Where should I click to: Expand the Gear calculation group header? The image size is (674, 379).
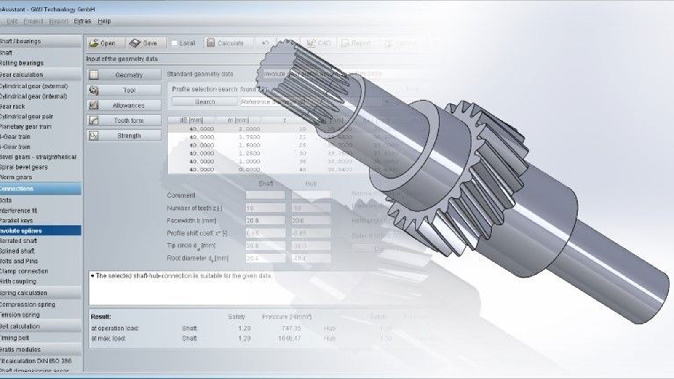(x=40, y=75)
